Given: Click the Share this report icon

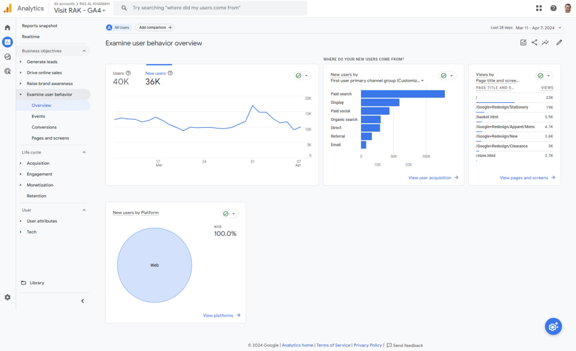Looking at the screenshot, I should point(534,43).
